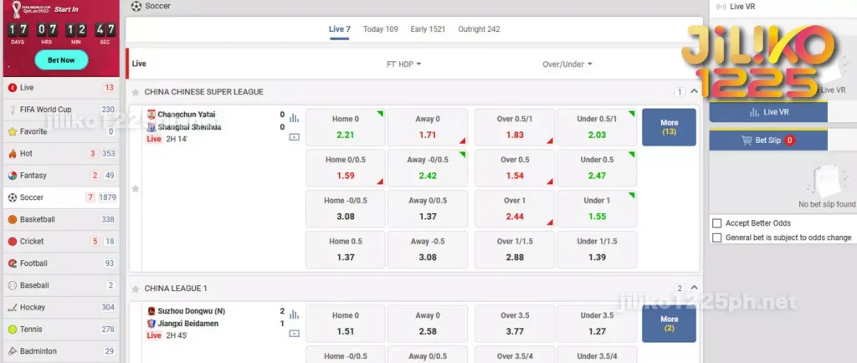Select the Cricket ball icon
Image resolution: width=857 pixels, height=363 pixels.
(x=13, y=241)
